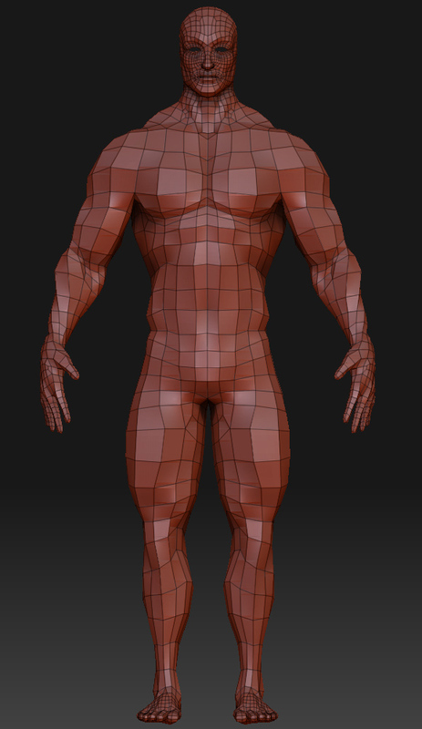Click the model's nose on the face
Image resolution: width=422 pixels, height=729 pixels.
coord(208,60)
